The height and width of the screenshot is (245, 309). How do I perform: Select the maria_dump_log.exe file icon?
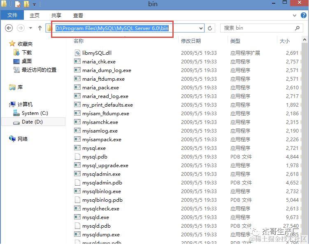click(77, 70)
